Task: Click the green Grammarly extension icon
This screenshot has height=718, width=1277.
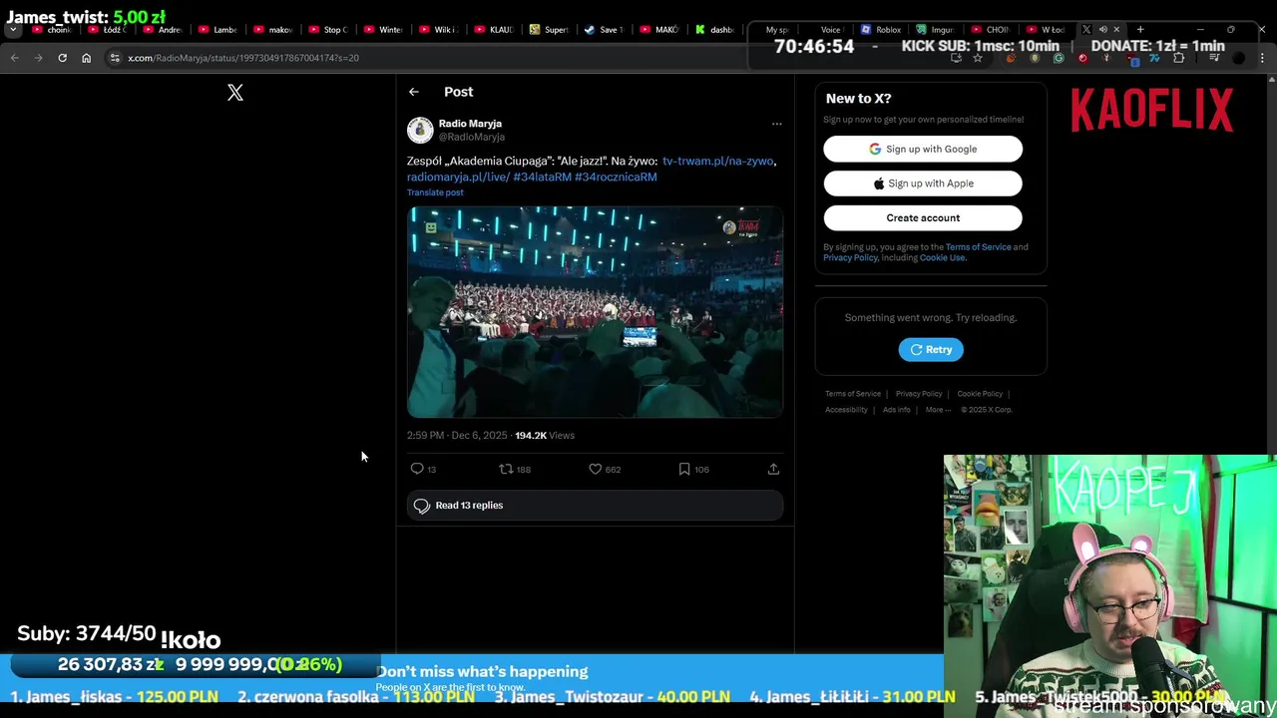Action: tap(1059, 58)
